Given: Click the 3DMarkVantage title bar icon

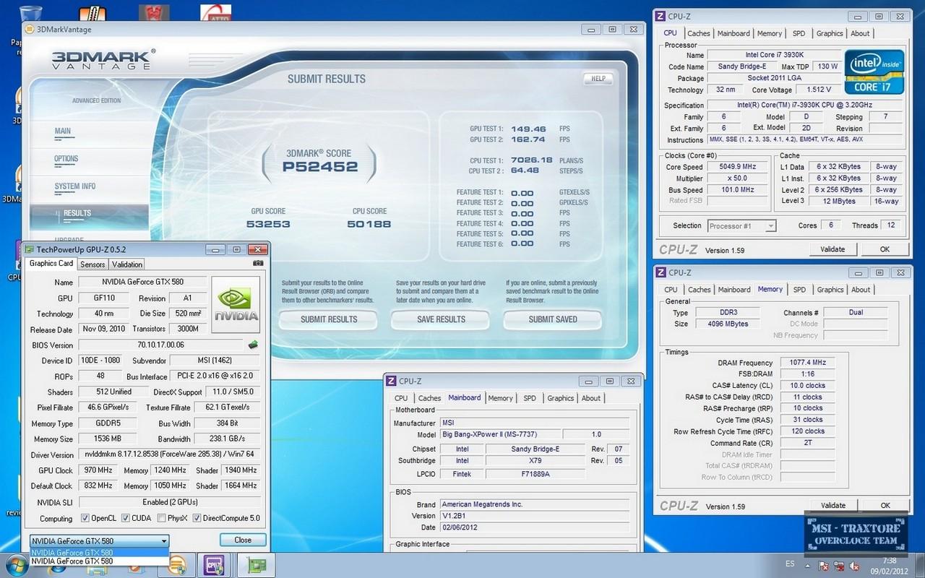Looking at the screenshot, I should [x=30, y=30].
